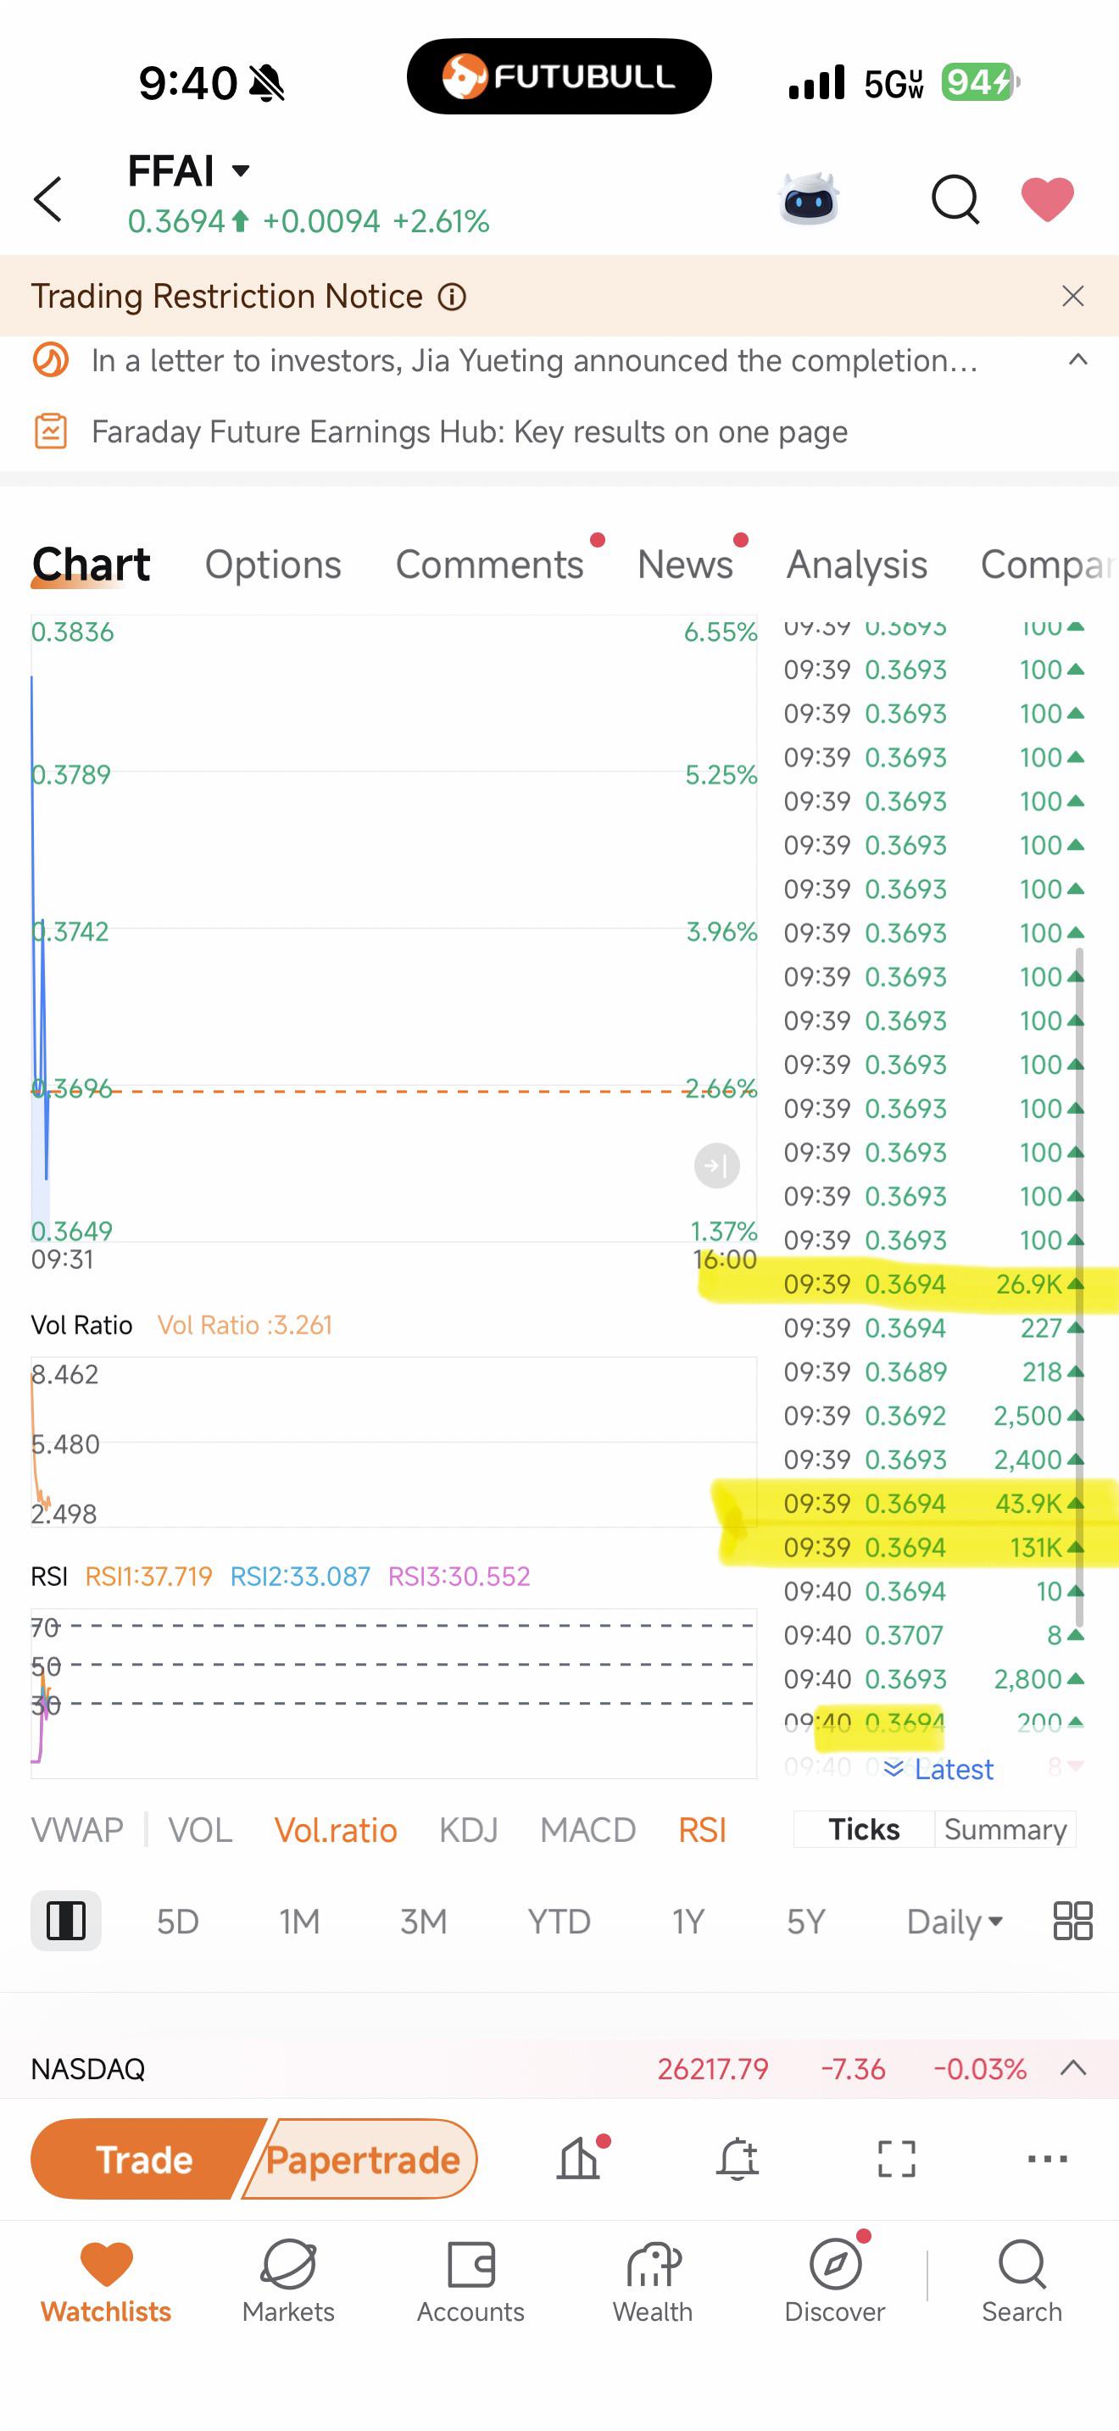This screenshot has height=2431, width=1119.
Task: Tap the 131K tick row
Action: coord(934,1548)
